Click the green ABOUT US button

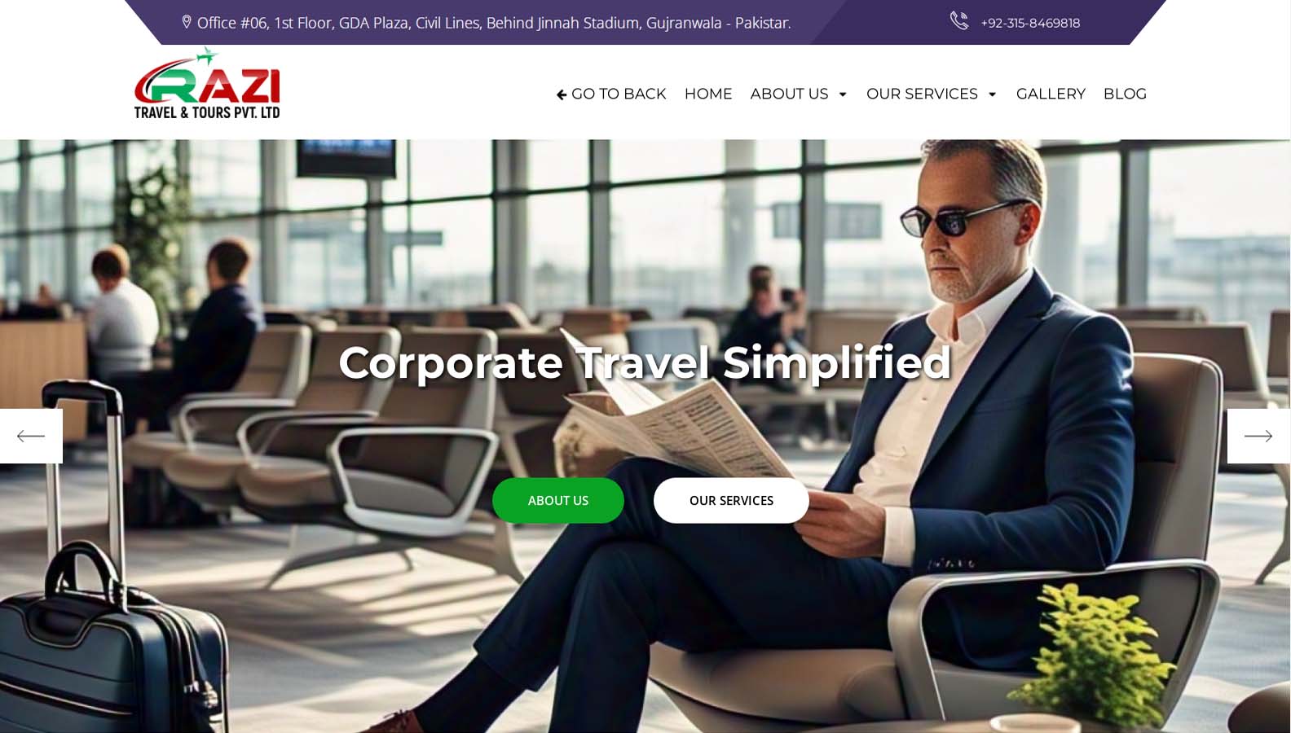558,500
